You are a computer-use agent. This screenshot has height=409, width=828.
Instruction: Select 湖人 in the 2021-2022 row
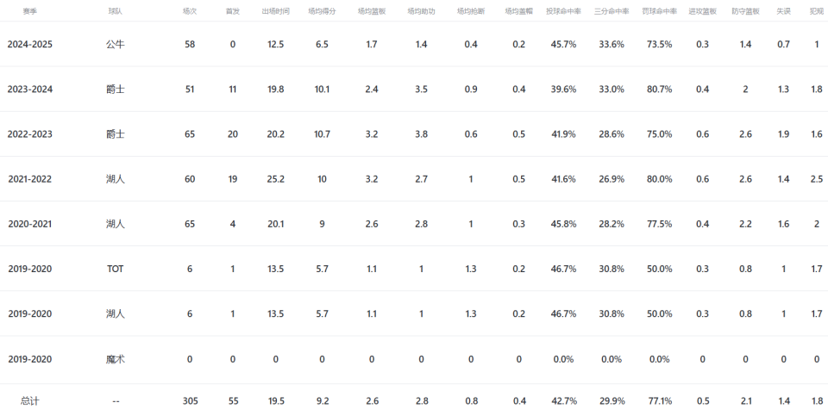click(x=115, y=179)
